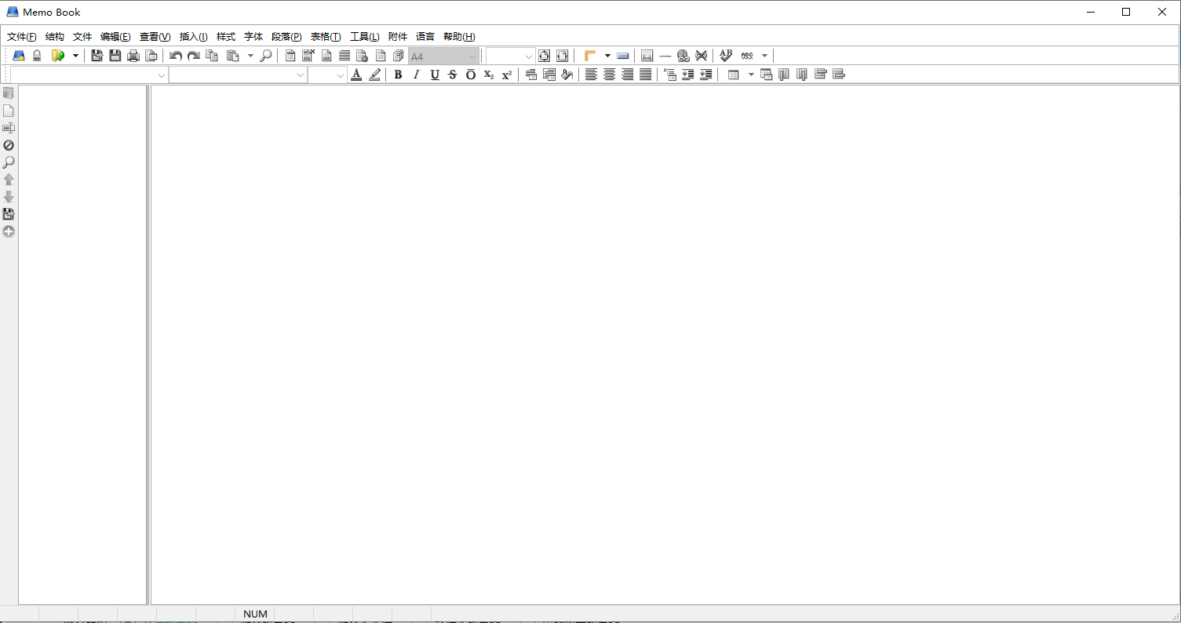The width and height of the screenshot is (1181, 623).
Task: Click the prohibited circle icon in the sidebar
Action: [9, 145]
